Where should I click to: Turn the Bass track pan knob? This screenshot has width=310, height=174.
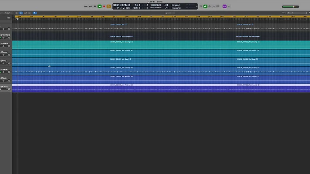(x=9, y=64)
